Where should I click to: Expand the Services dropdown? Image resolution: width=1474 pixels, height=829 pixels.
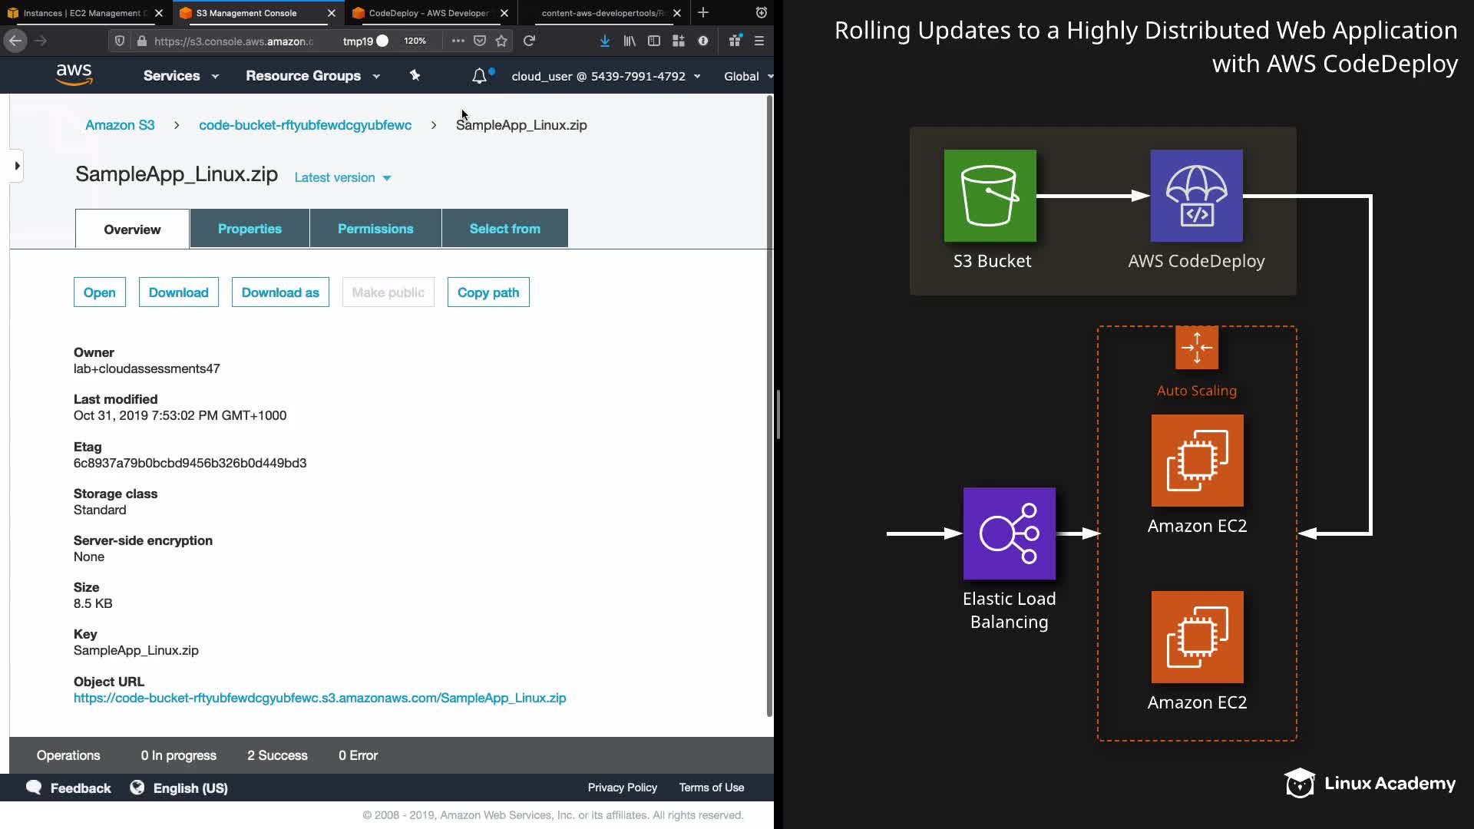181,76
